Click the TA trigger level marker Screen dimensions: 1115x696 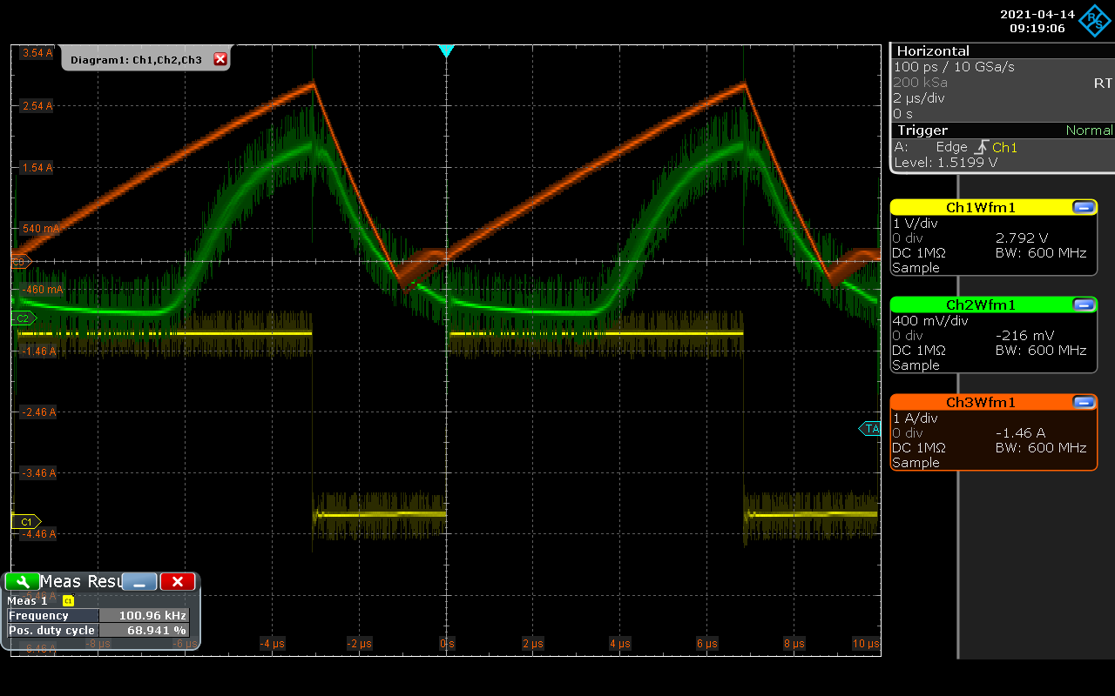point(870,428)
